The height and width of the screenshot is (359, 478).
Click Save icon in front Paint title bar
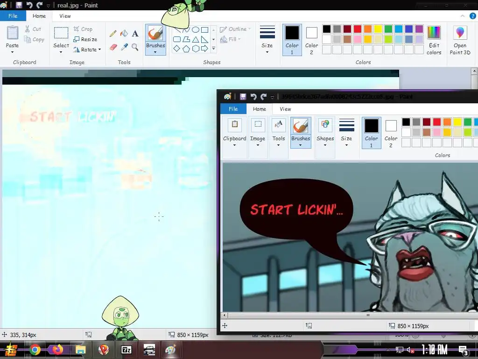tap(243, 97)
